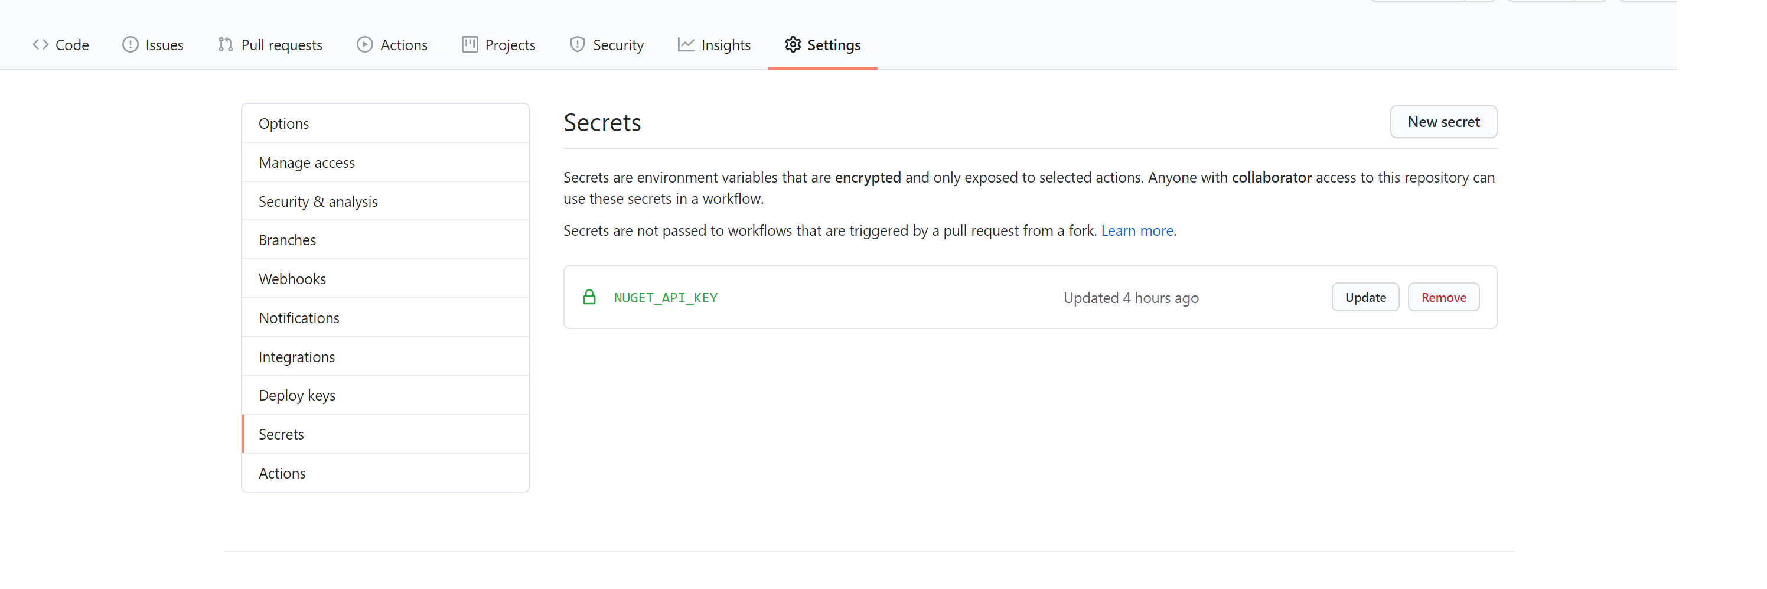This screenshot has width=1767, height=589.
Task: Click the Insights graph icon
Action: pos(685,45)
